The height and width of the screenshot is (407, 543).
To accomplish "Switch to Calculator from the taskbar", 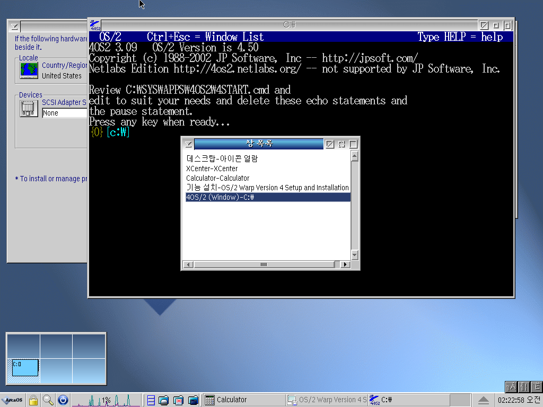I will [x=232, y=400].
